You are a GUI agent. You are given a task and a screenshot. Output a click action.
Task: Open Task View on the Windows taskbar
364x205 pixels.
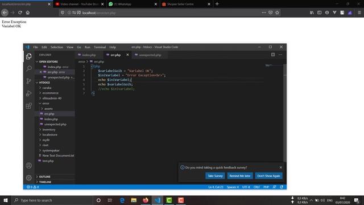click(110, 200)
